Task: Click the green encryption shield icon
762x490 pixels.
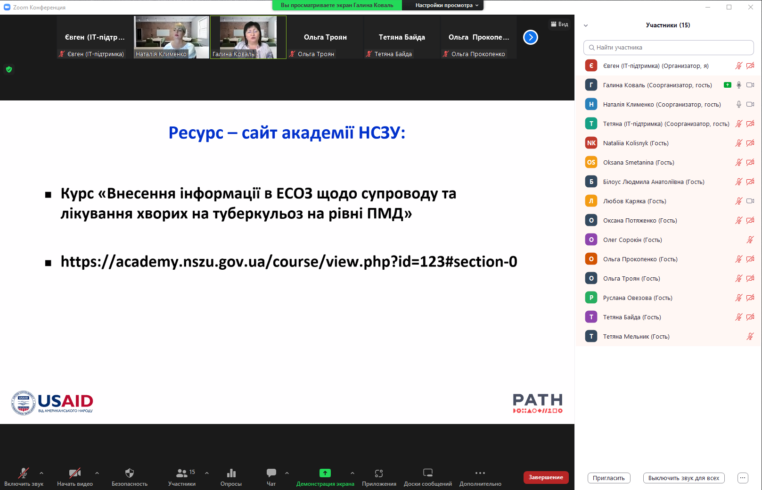Action: [9, 69]
